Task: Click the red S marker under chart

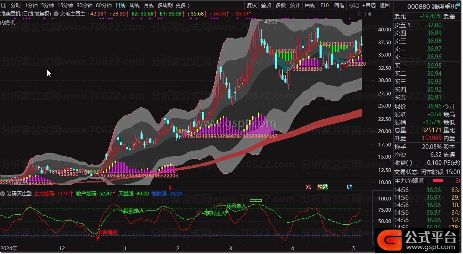Action: tap(170, 187)
